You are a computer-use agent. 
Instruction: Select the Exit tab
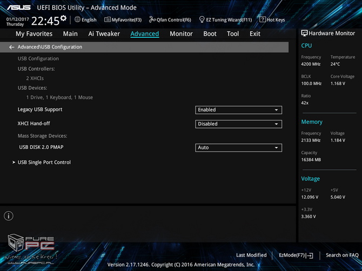click(255, 34)
